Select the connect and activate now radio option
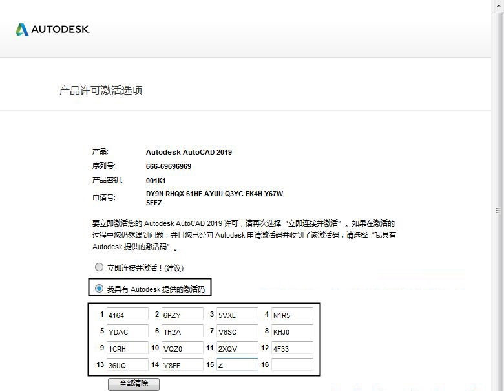504x391 pixels. point(99,267)
